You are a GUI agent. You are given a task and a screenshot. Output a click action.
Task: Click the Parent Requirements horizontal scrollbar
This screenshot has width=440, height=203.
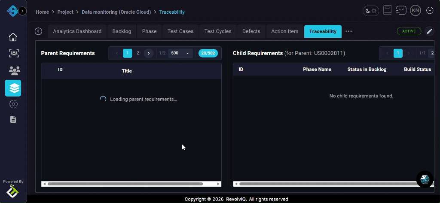pyautogui.click(x=125, y=184)
